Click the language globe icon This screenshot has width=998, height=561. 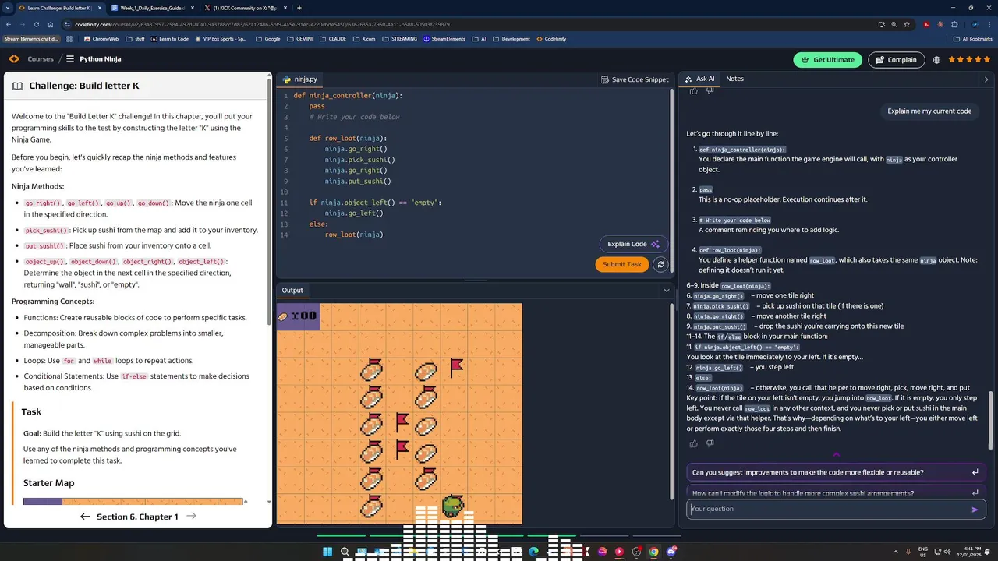[936, 60]
